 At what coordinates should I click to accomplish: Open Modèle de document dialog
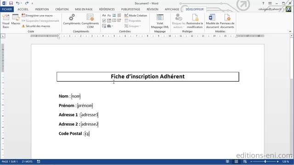(212, 21)
